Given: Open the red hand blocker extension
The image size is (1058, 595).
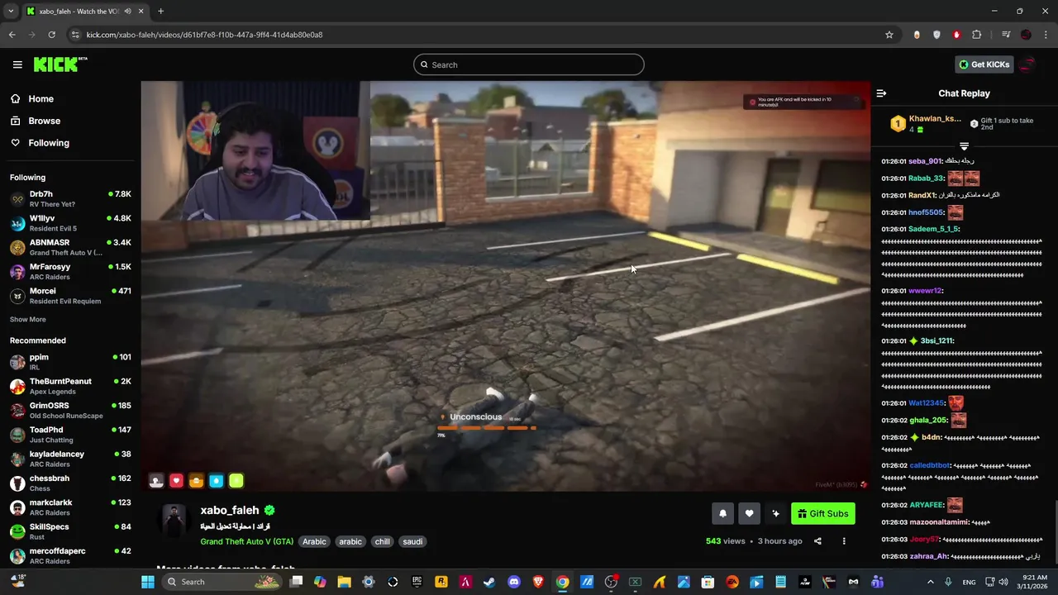Looking at the screenshot, I should [956, 35].
